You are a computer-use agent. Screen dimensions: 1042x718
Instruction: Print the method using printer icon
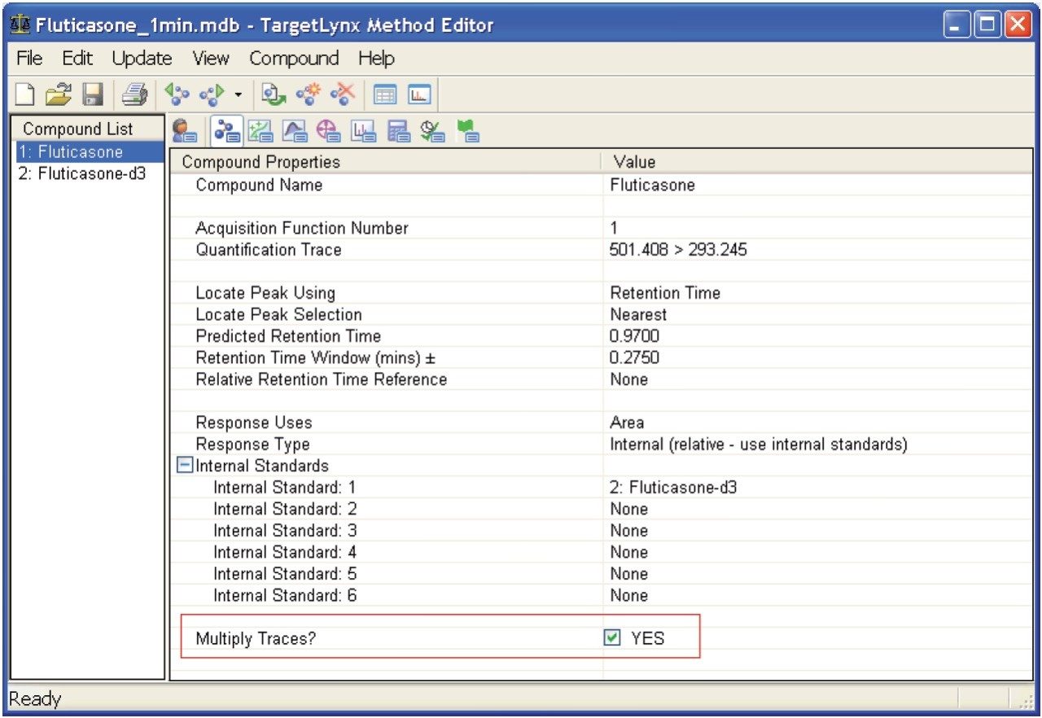[x=134, y=96]
